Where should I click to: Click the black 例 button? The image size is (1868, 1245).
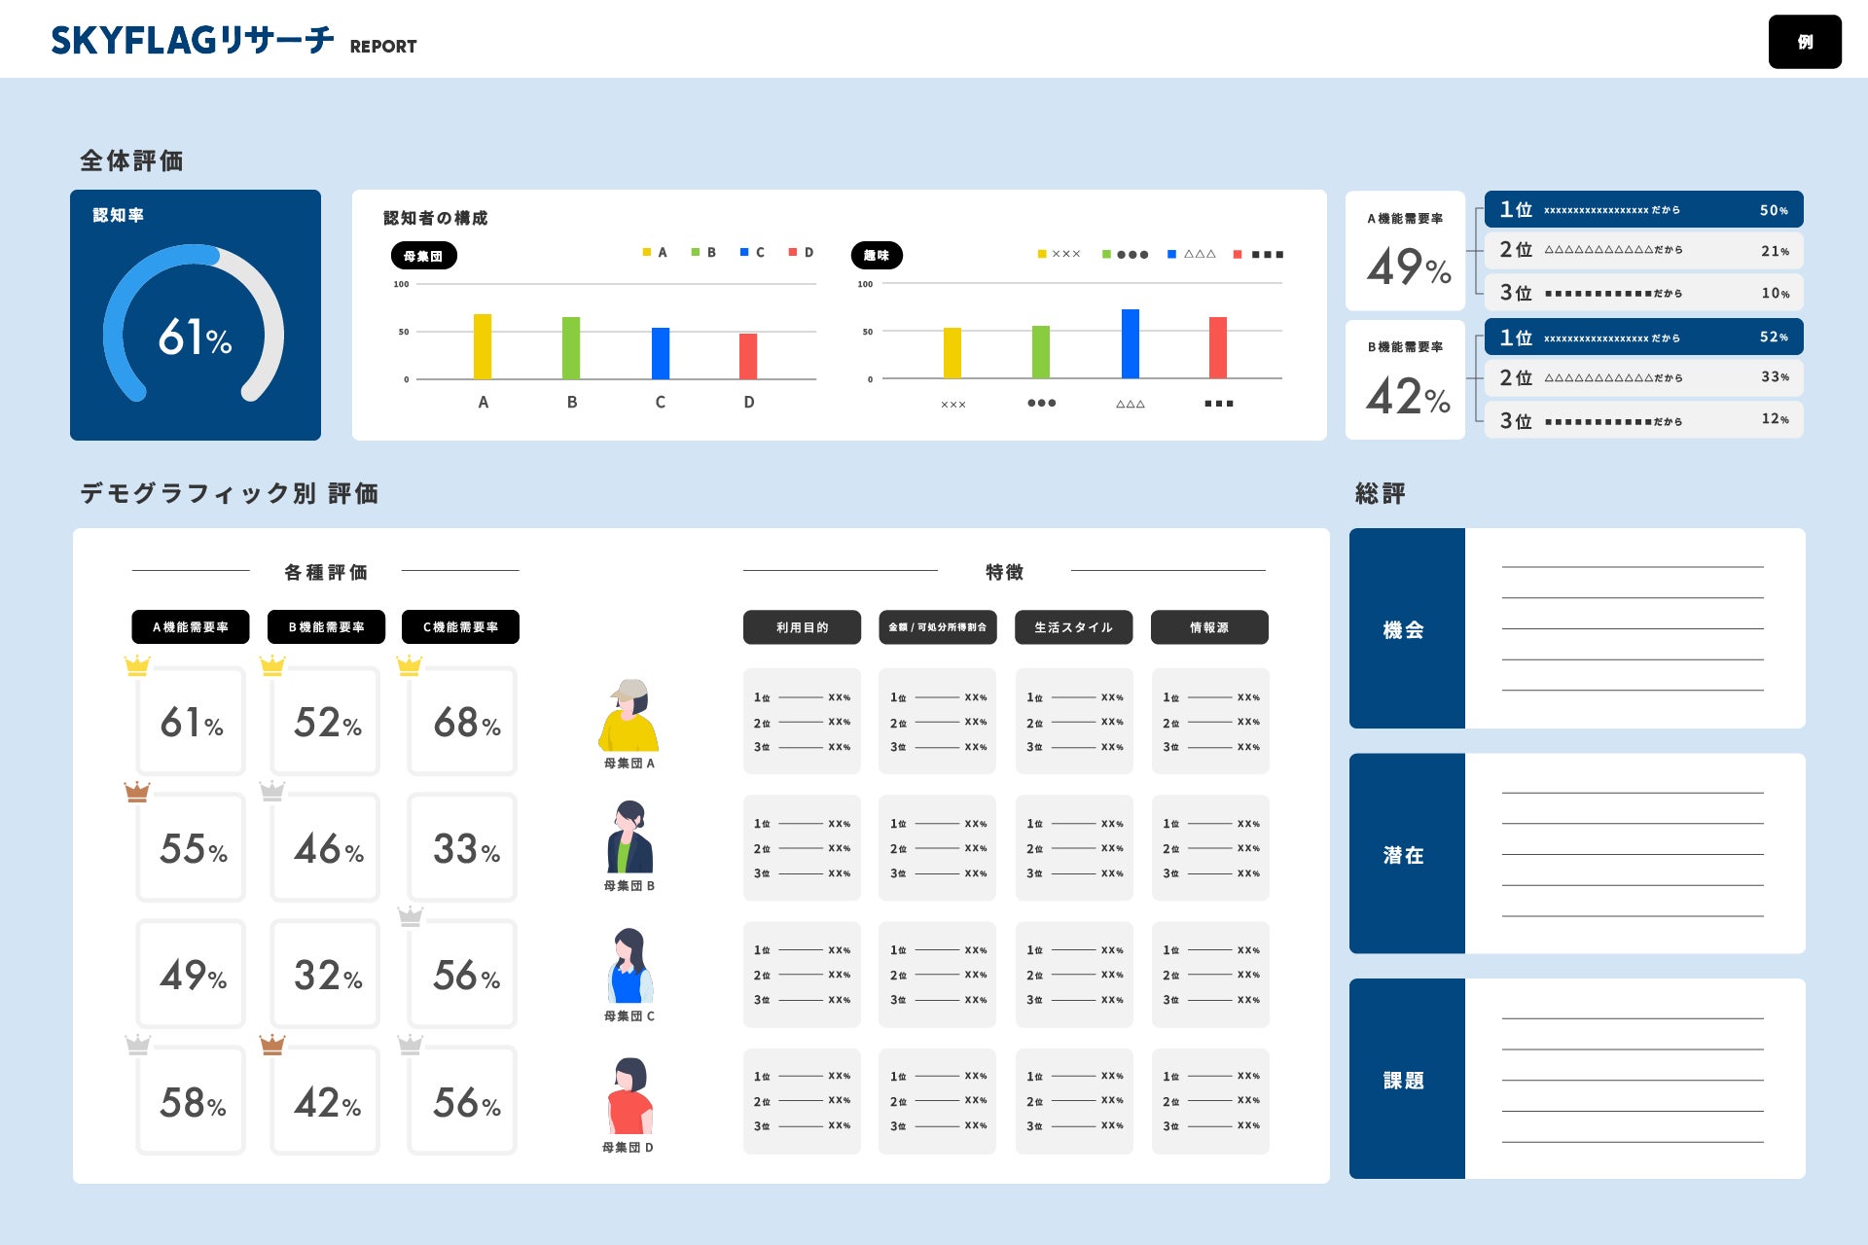(x=1804, y=42)
